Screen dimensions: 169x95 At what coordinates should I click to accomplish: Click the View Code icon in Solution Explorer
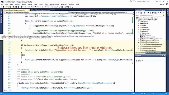158,13
